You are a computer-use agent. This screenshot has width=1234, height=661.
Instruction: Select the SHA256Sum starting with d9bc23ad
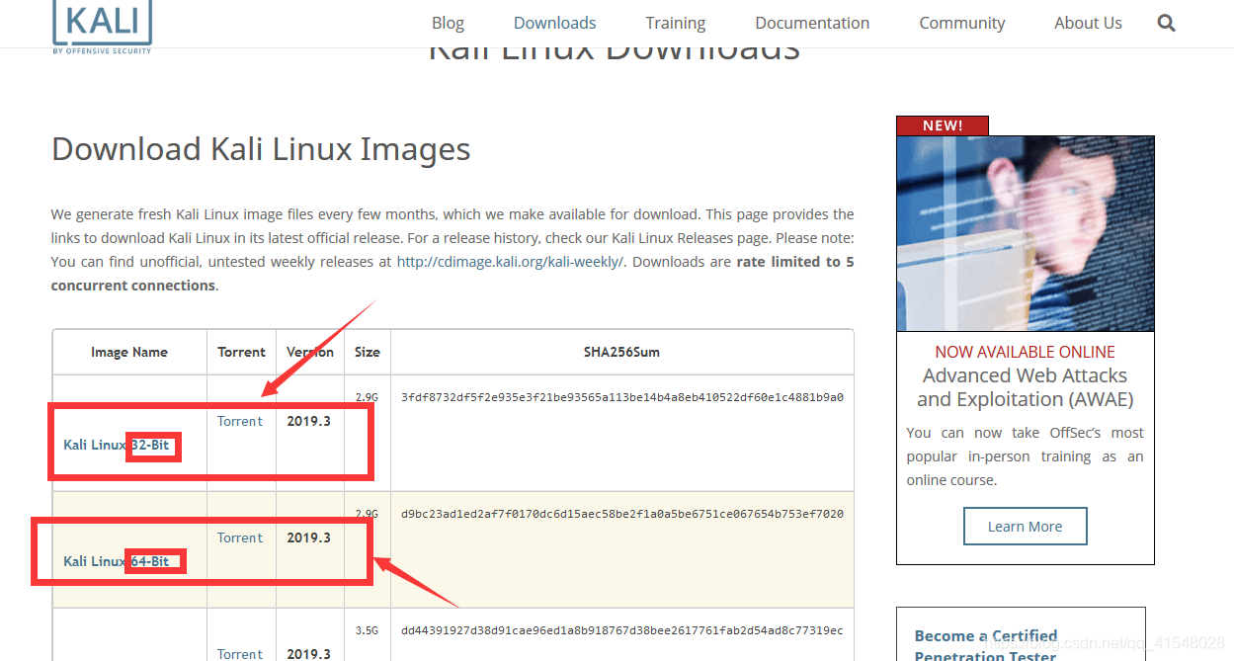[622, 514]
